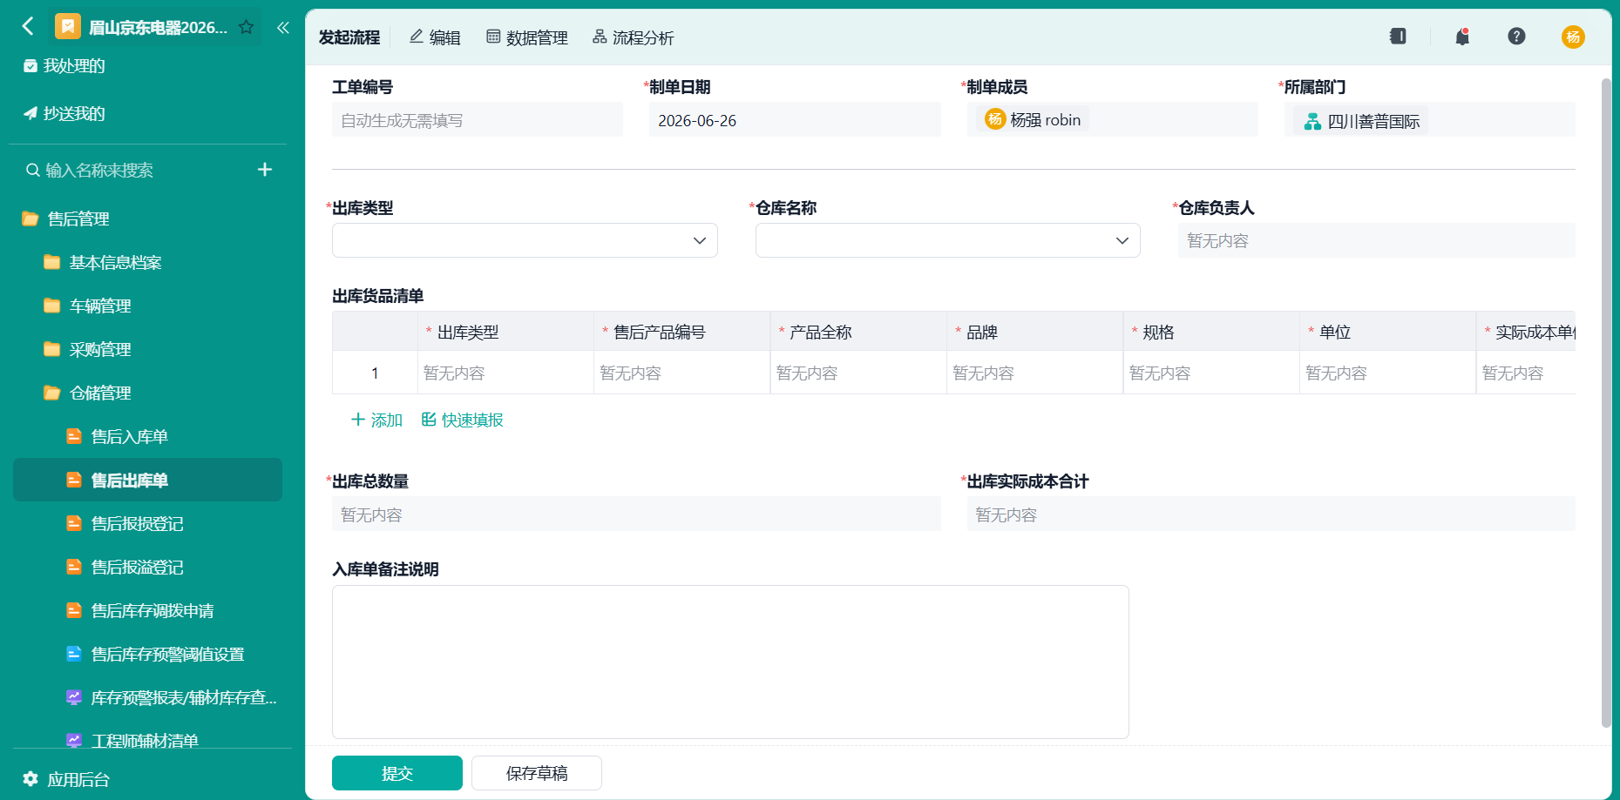Click the 所属部门 tag 四川善普国际
The image size is (1620, 800).
(x=1361, y=121)
